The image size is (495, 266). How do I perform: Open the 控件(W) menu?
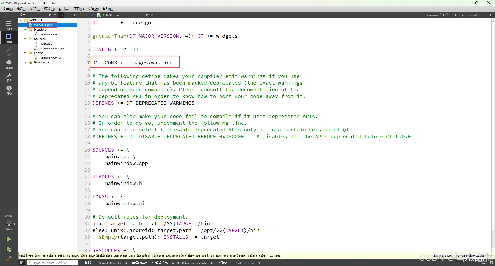click(93, 9)
